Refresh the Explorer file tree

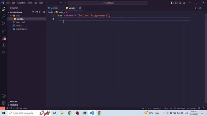[40, 12]
